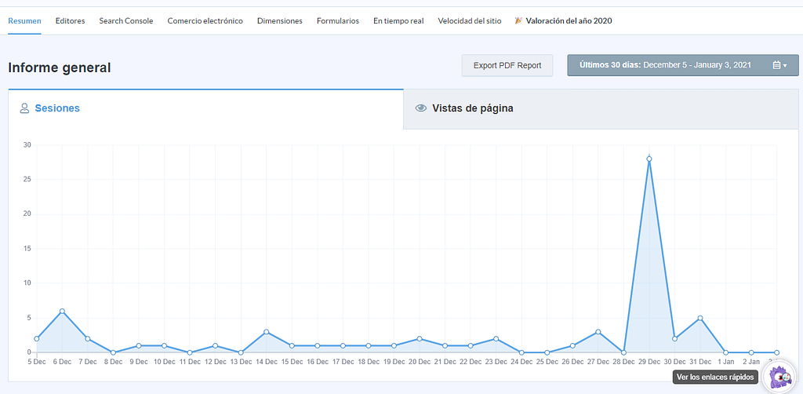Image resolution: width=803 pixels, height=394 pixels.
Task: Click the party popper icon
Action: click(519, 20)
